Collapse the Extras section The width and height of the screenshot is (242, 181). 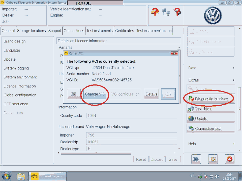[234, 80]
